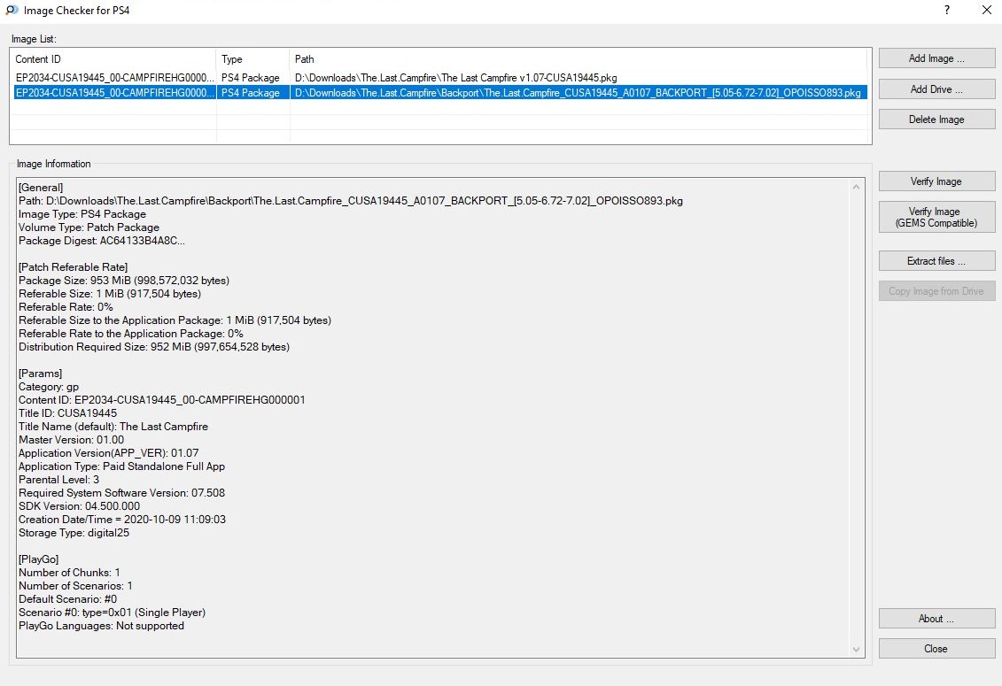Sort the image list by Content ID header
The image size is (1002, 686).
click(x=113, y=59)
